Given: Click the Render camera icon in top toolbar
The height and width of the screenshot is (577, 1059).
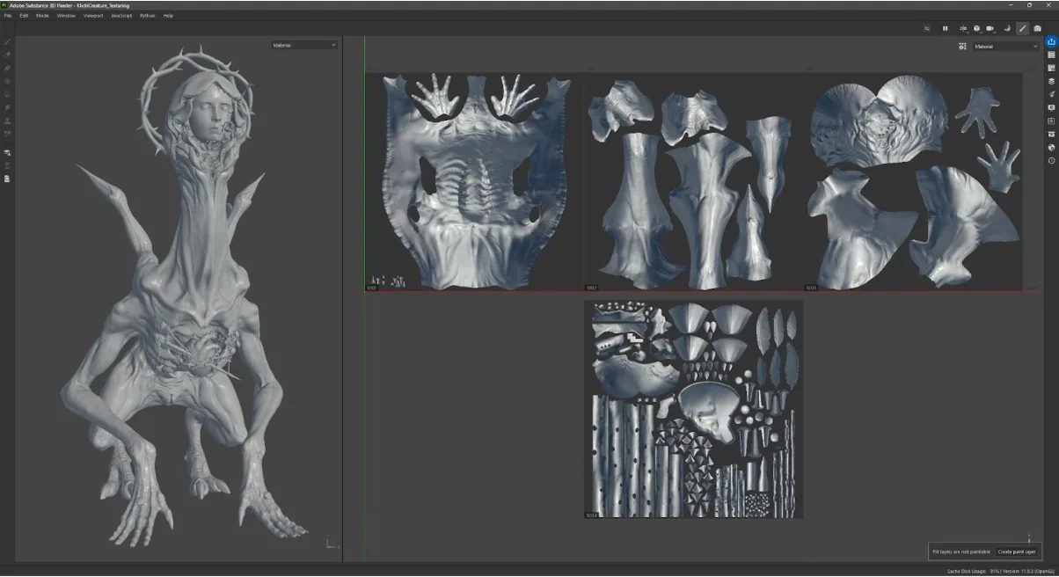Looking at the screenshot, I should 1037,28.
